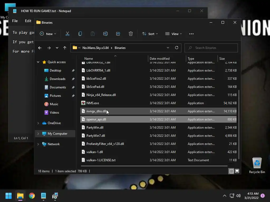
Task: Open the Windows Start button
Action: click(8, 196)
